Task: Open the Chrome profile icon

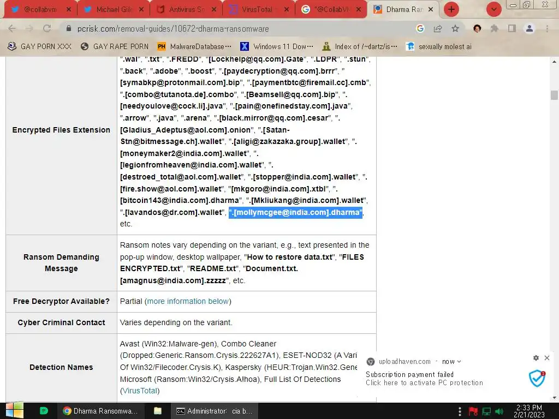Action: (x=530, y=28)
